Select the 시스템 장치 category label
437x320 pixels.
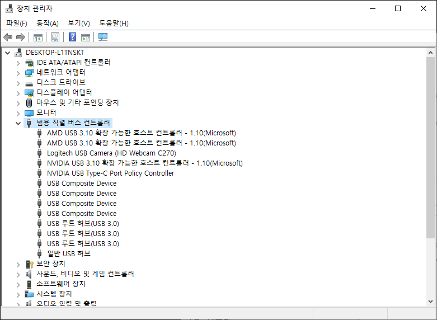point(54,294)
